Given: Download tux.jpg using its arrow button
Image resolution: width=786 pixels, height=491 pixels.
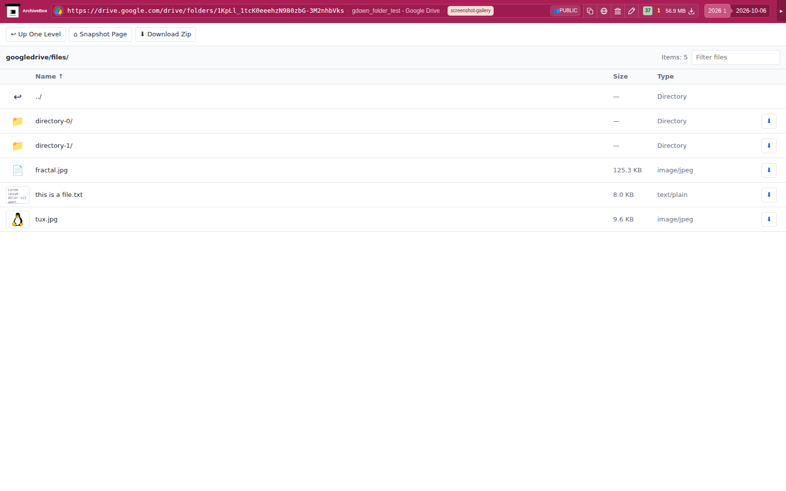Looking at the screenshot, I should pyautogui.click(x=769, y=219).
